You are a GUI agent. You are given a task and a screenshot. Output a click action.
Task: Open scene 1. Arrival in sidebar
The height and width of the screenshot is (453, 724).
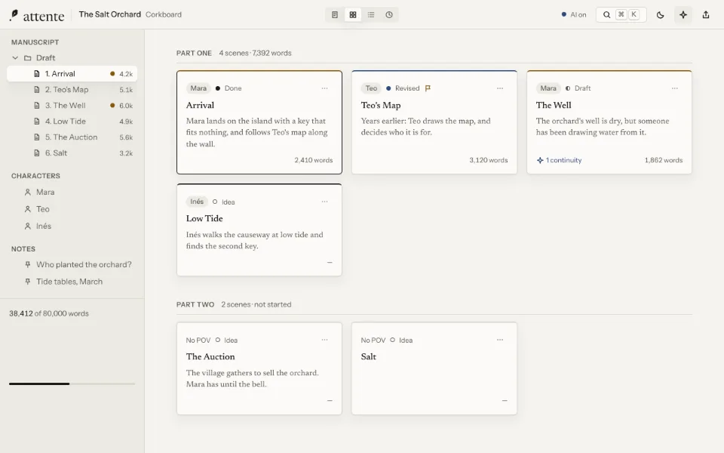72,73
